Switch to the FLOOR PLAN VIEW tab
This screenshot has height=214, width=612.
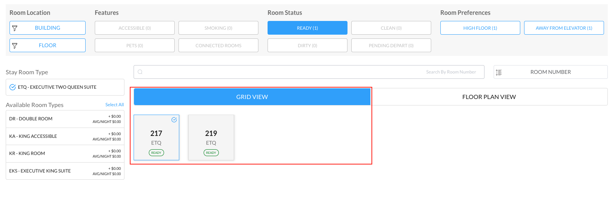click(x=489, y=97)
